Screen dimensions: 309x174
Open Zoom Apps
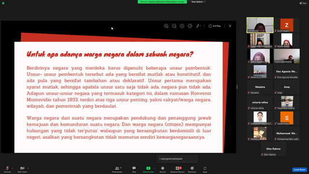pos(205,169)
